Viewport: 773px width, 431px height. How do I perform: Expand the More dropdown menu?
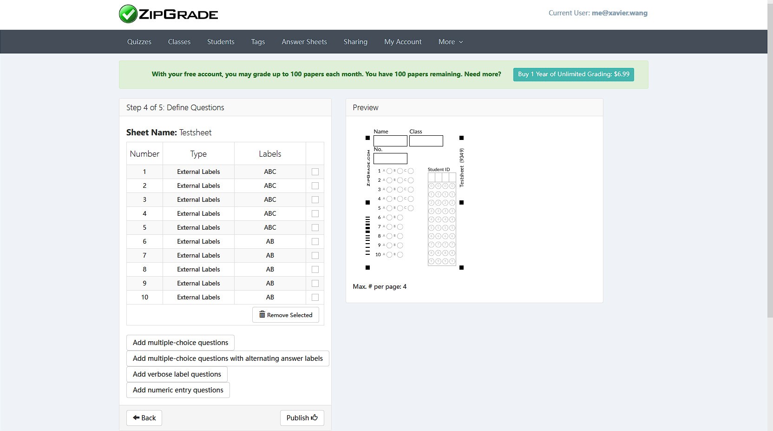450,42
